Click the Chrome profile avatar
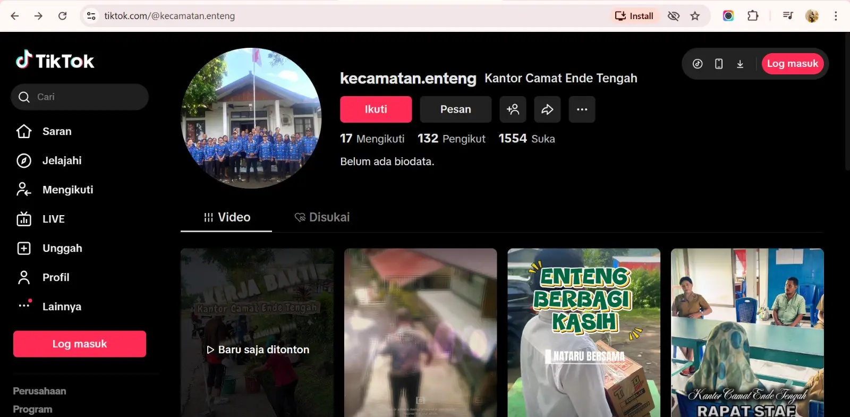Viewport: 850px width, 417px height. (x=812, y=16)
